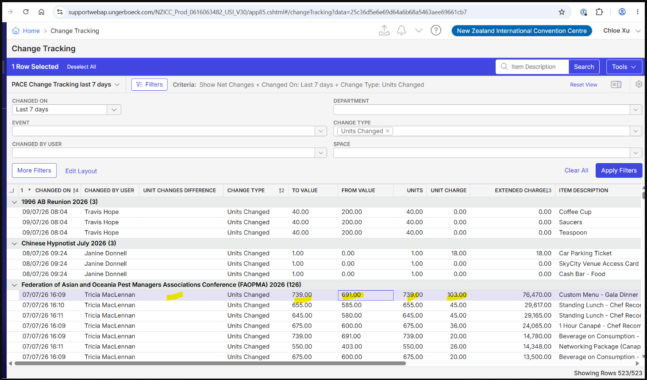Toggle the side panel layout icon

[x=616, y=84]
